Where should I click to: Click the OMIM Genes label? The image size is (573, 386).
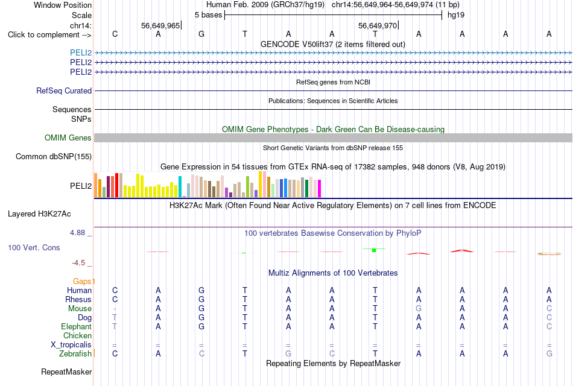click(x=68, y=138)
